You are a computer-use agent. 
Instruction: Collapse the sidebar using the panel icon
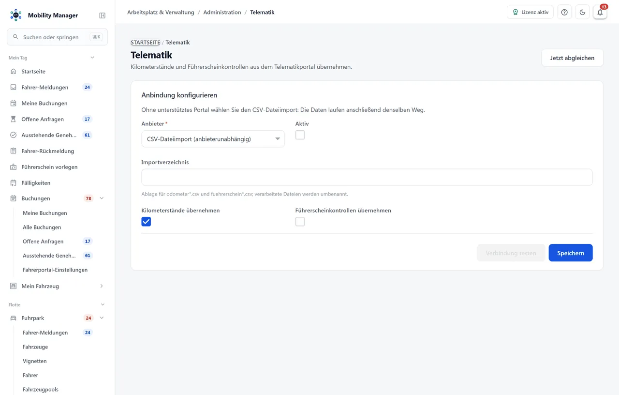102,15
